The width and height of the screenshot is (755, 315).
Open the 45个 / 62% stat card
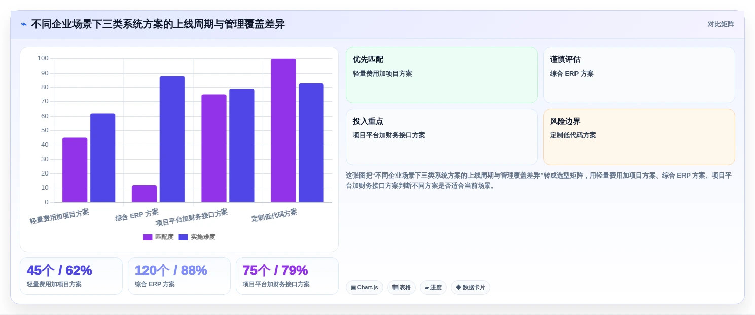71,276
